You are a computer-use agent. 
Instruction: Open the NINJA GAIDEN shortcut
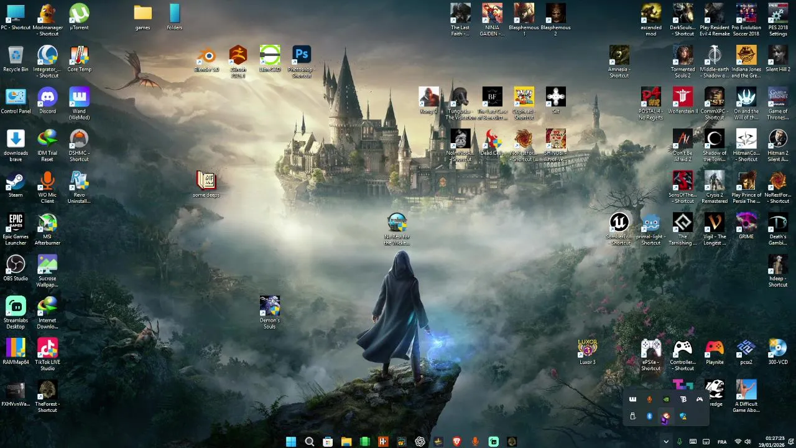[x=492, y=20]
